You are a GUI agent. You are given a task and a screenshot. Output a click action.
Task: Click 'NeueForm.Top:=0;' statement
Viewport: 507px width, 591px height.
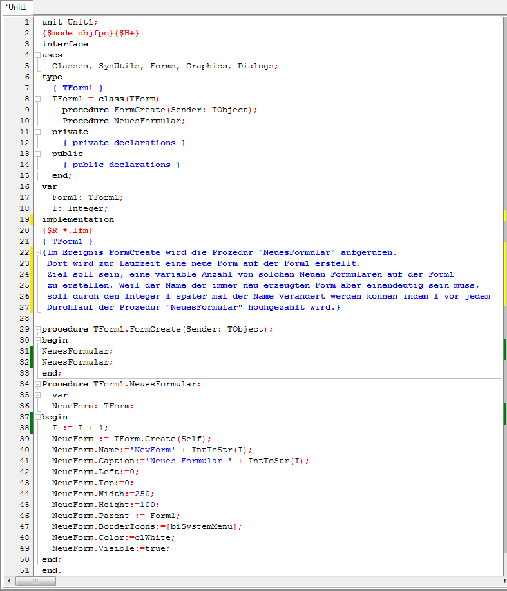pos(93,483)
